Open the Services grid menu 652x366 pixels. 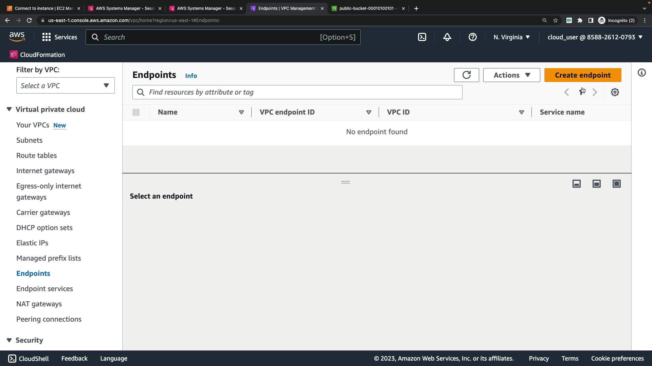point(59,37)
